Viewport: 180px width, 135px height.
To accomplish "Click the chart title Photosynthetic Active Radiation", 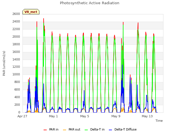I will pyautogui.click(x=89, y=3).
